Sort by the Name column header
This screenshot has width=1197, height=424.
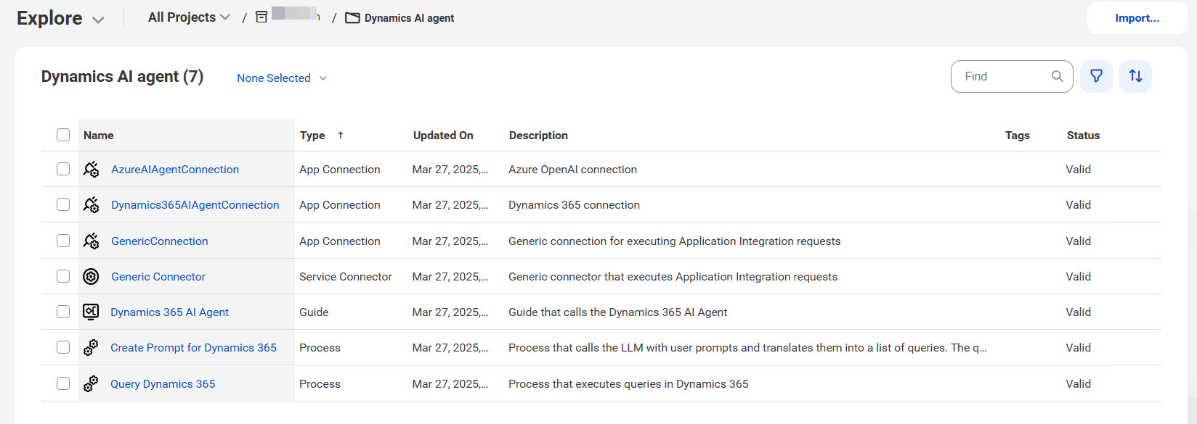tap(99, 136)
